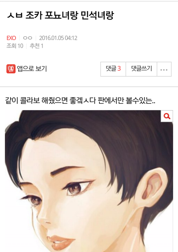Click the 앱으로 보기 link
The image size is (178, 252).
tap(32, 69)
